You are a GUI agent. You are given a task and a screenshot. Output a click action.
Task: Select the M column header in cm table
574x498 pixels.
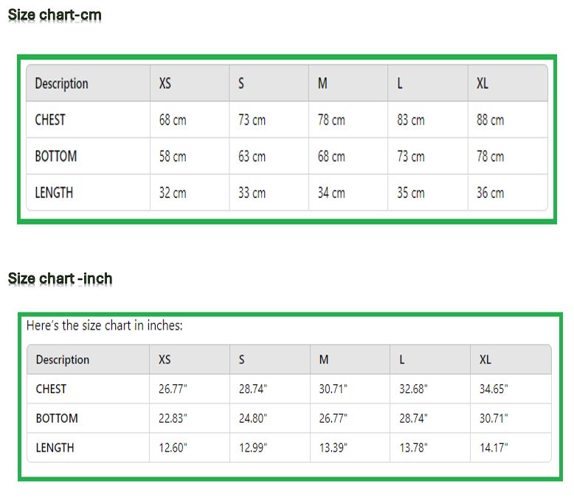pos(322,83)
